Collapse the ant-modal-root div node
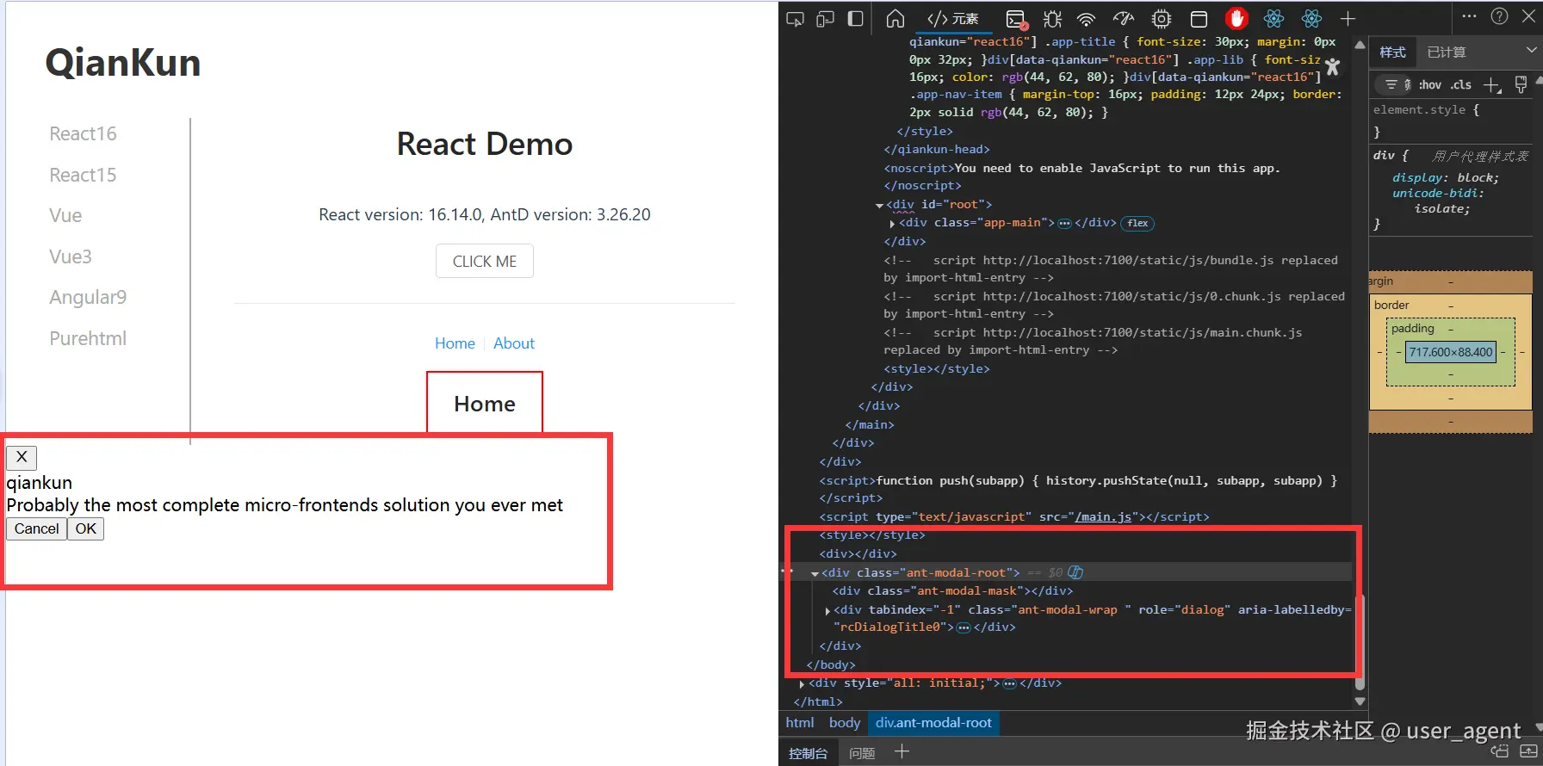The width and height of the screenshot is (1543, 766). click(815, 574)
